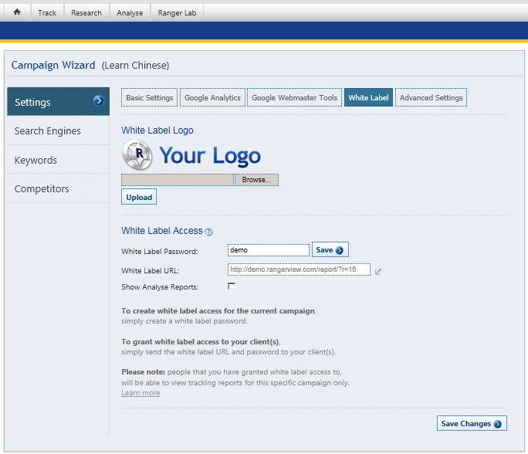This screenshot has width=528, height=454.
Task: Switch to the Google Analytics tab
Action: (213, 98)
